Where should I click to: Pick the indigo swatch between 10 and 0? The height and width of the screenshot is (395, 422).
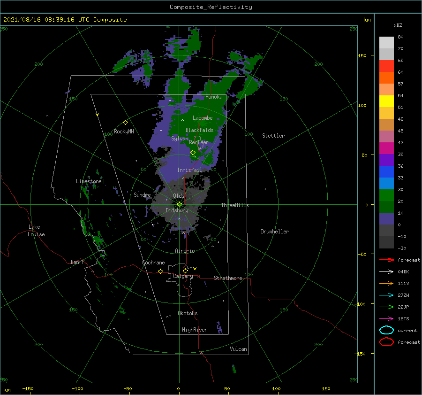click(x=386, y=219)
